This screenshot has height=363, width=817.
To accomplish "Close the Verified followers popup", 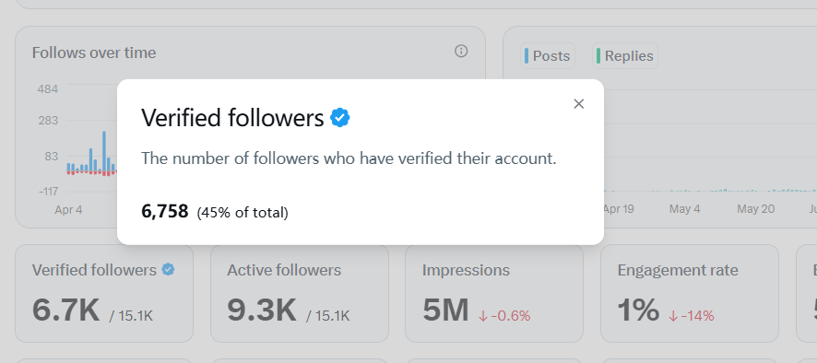I will [578, 103].
